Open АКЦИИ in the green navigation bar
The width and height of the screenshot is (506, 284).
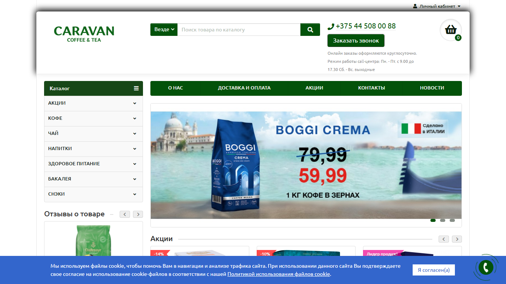click(x=314, y=88)
